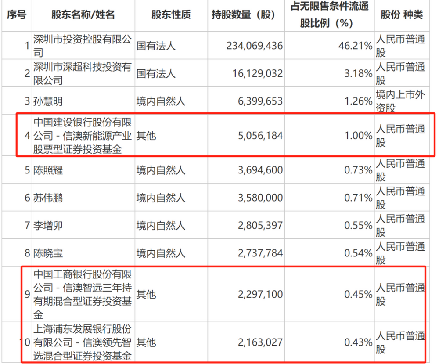Click 其他 in row 4
439x364 pixels.
pyautogui.click(x=146, y=136)
